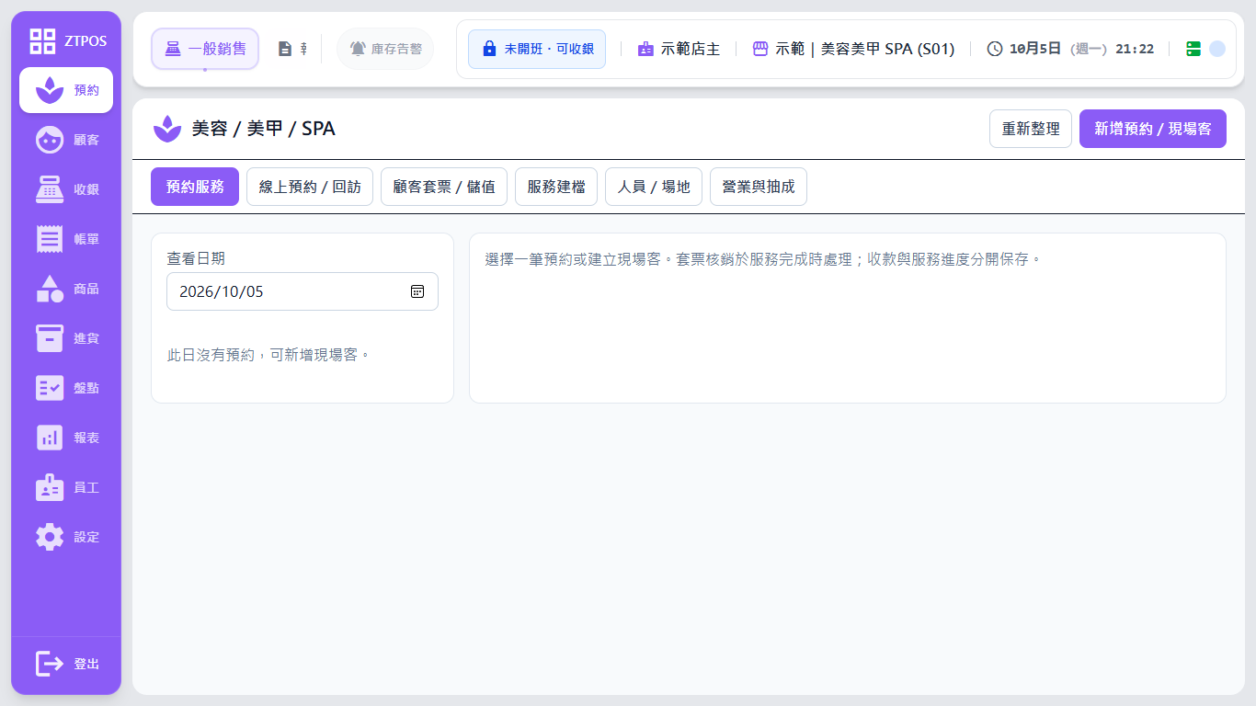Click the 庫存告警 stock alert bell
The image size is (1256, 706).
tap(385, 49)
